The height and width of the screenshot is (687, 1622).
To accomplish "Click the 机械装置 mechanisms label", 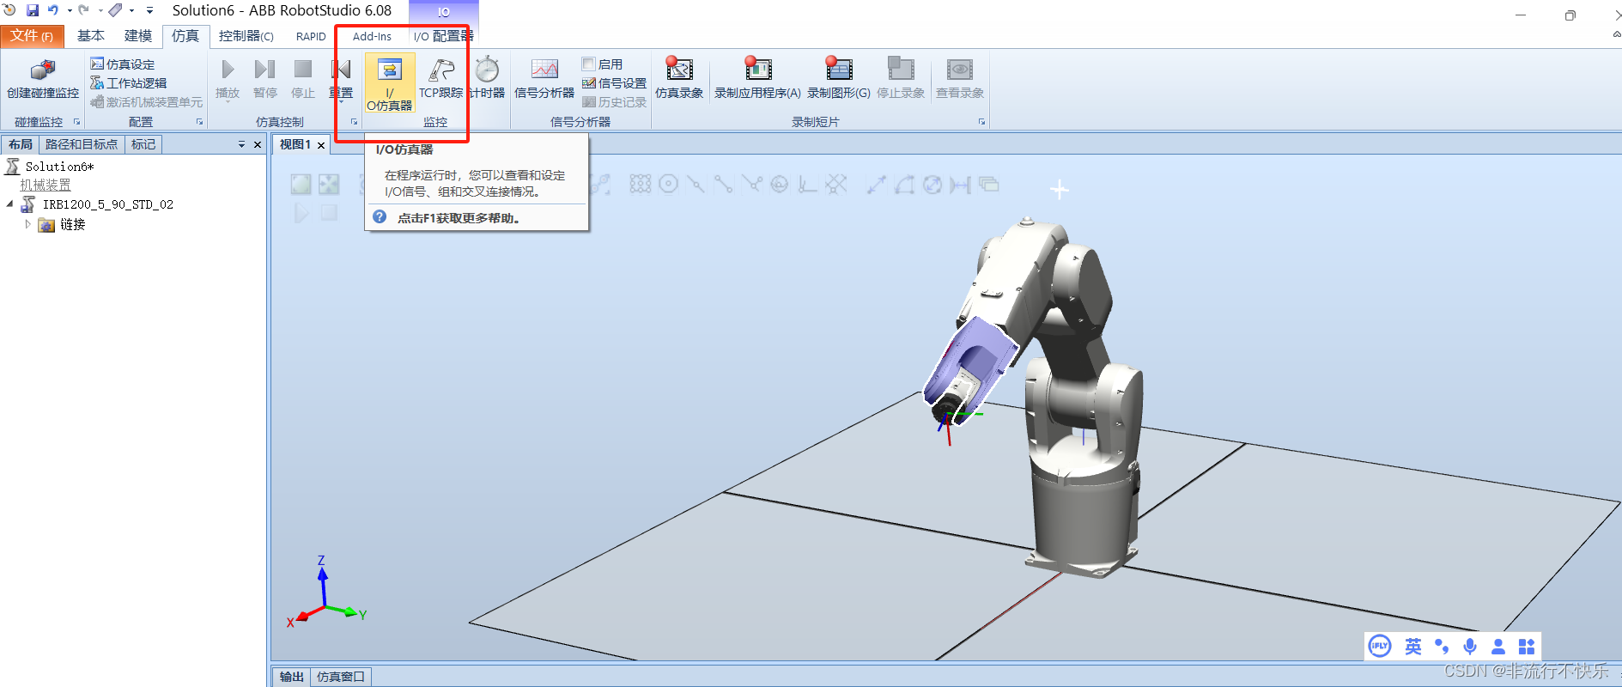I will tap(46, 185).
